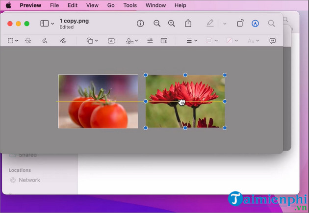Toggle the sidebar view button
Viewport: 309px width, 213px height.
(44, 24)
